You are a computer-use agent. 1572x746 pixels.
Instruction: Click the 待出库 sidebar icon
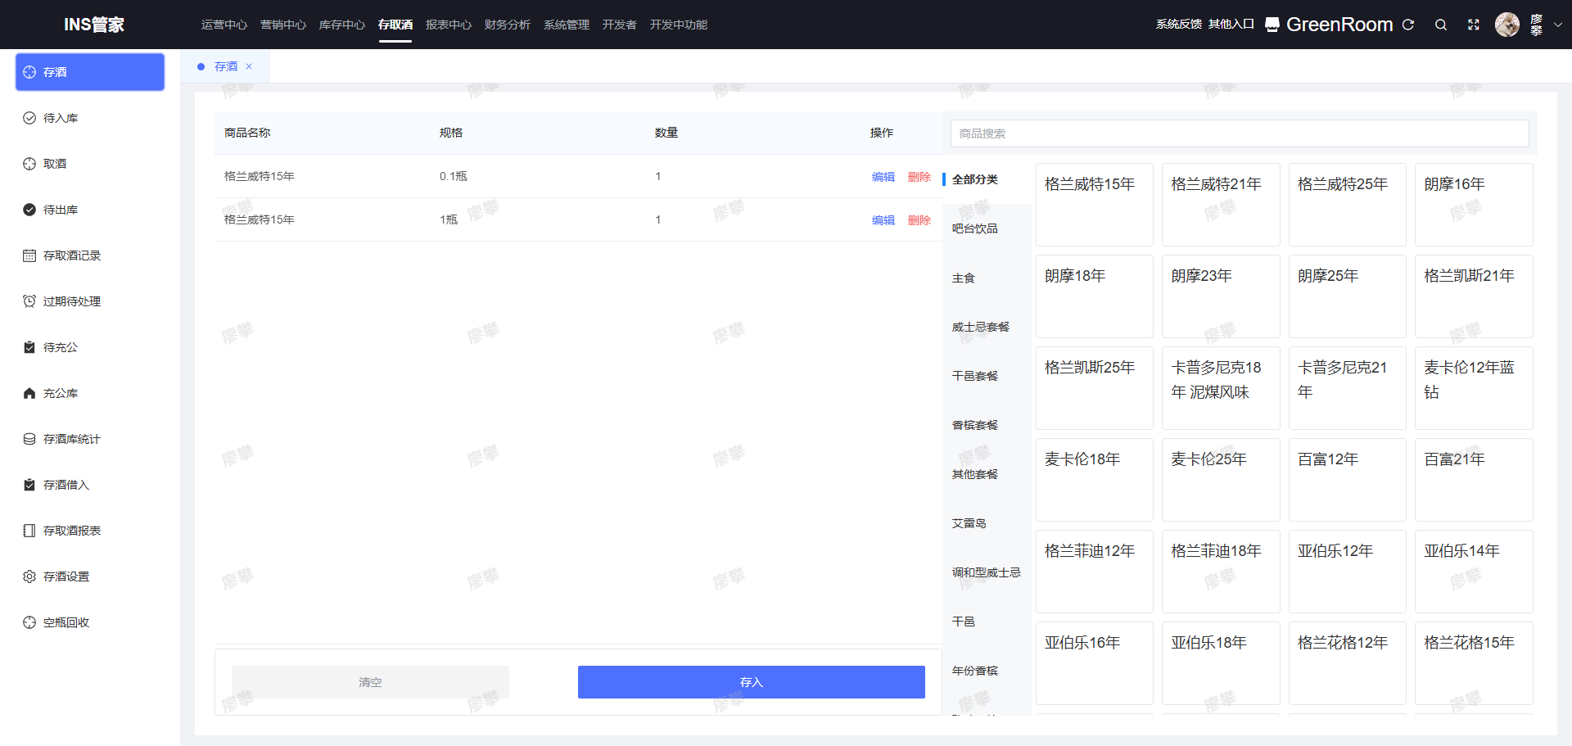[x=29, y=210]
